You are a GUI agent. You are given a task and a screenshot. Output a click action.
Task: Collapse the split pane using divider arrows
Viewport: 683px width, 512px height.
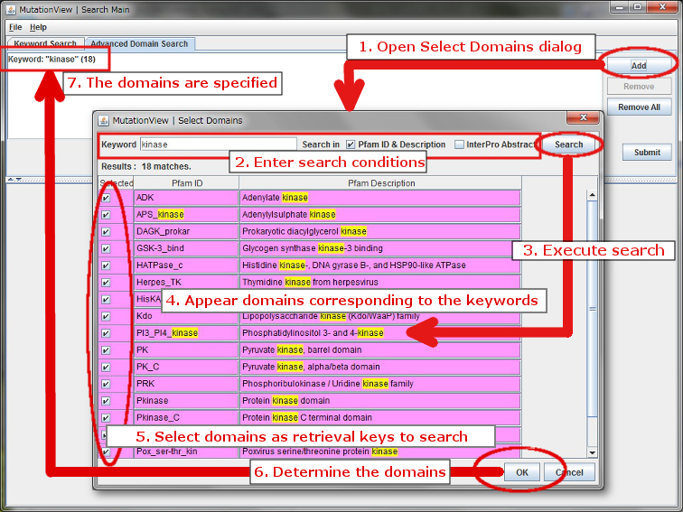11,179
